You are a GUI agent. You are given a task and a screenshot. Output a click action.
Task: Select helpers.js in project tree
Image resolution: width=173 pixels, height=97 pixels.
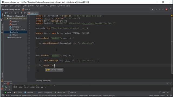coord(14,22)
